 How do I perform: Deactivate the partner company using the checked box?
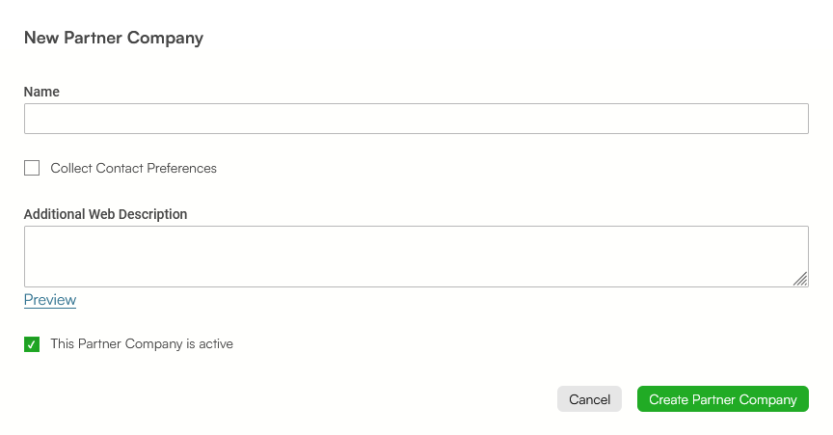32,344
